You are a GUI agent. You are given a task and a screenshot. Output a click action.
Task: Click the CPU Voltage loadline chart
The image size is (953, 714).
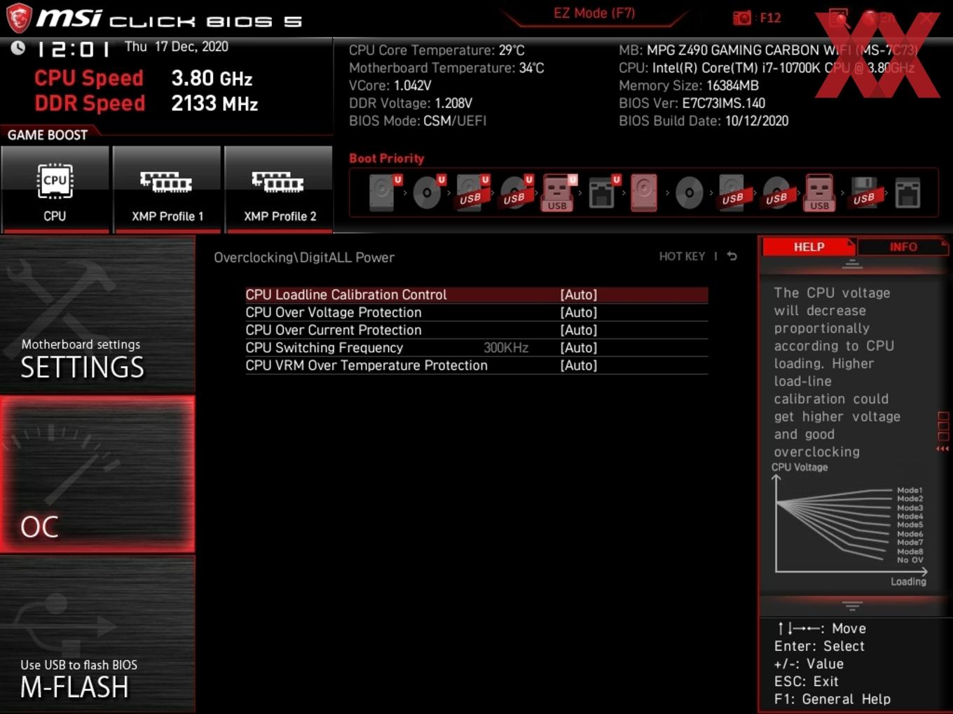click(850, 525)
